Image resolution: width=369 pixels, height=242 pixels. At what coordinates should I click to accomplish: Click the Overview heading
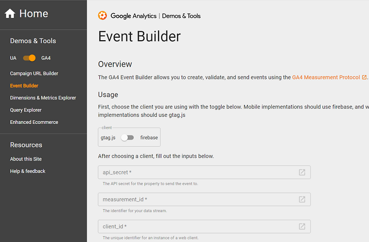coord(115,64)
